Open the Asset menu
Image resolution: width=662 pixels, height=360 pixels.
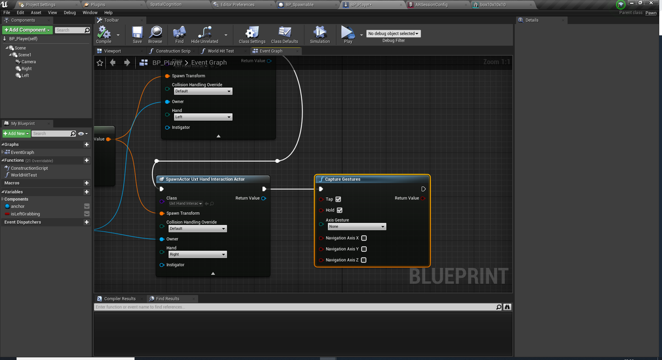tap(36, 12)
